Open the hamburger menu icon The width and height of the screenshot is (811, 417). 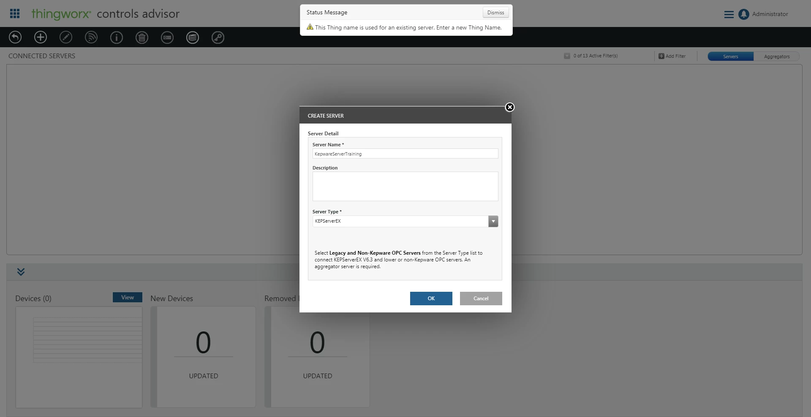tap(729, 14)
